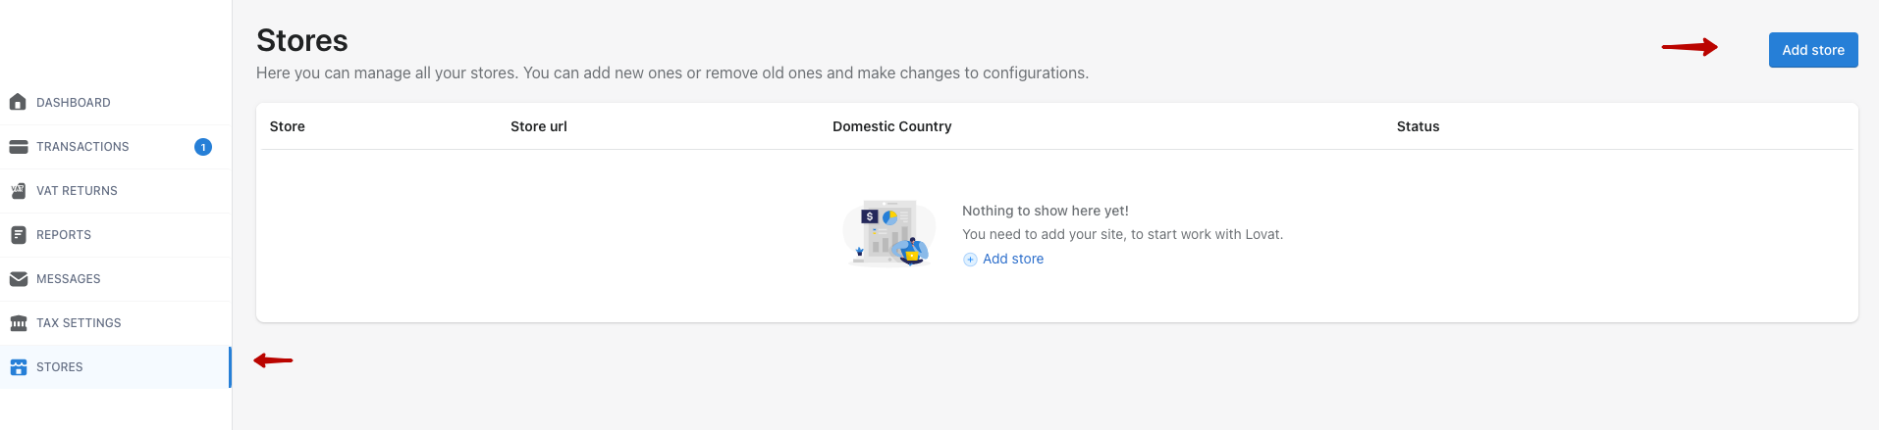Click the Domestic Country column header
Screen dimensions: 1879x430
(x=892, y=126)
